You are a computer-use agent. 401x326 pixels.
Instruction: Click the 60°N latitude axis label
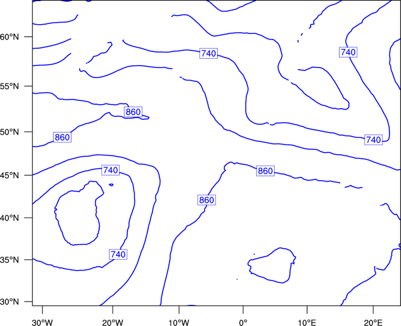(10, 37)
